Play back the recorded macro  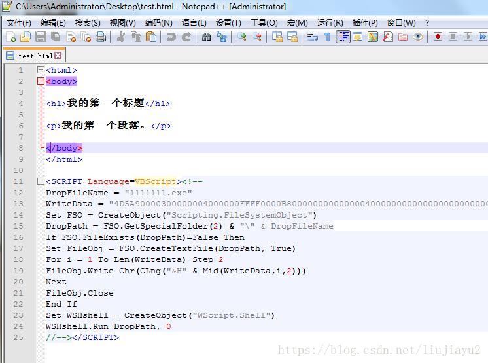468,37
